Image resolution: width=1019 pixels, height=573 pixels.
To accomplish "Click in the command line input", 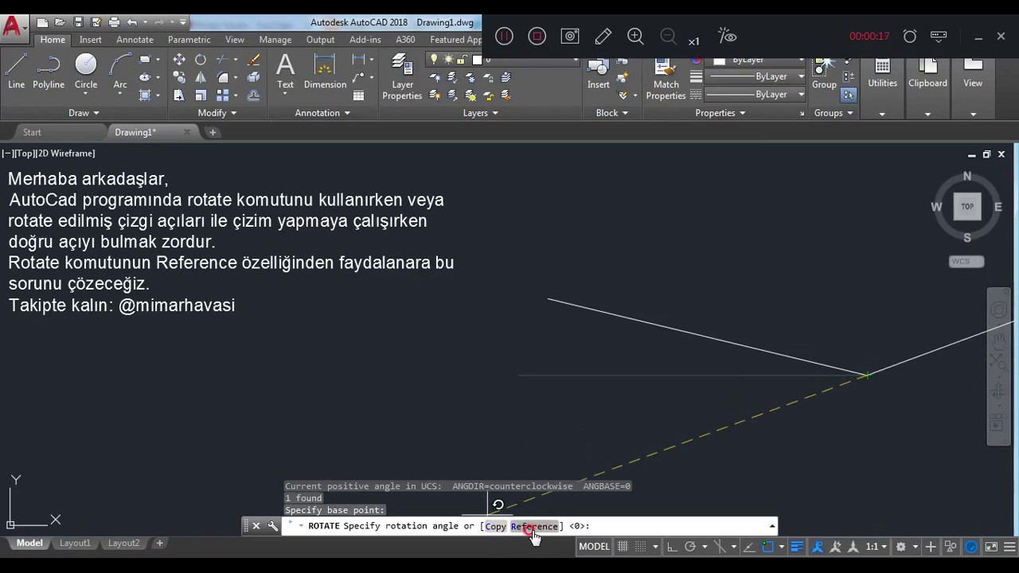I will click(x=529, y=526).
